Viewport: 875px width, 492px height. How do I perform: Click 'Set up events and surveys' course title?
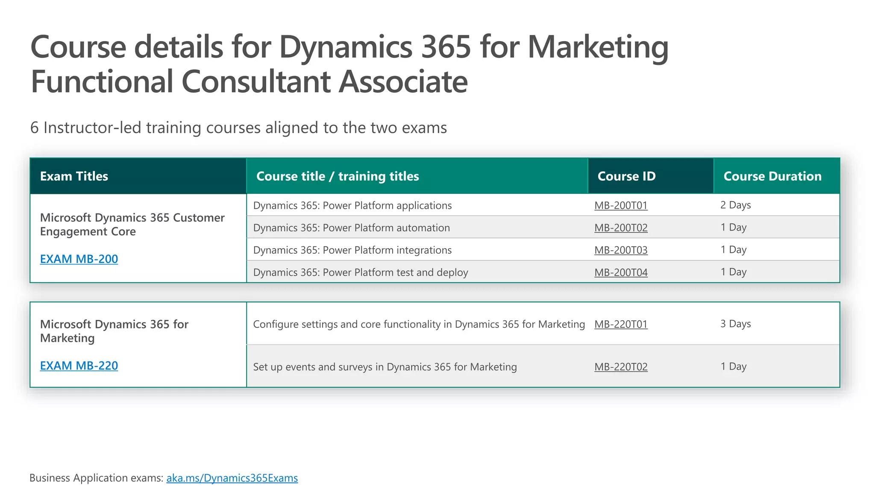point(385,367)
